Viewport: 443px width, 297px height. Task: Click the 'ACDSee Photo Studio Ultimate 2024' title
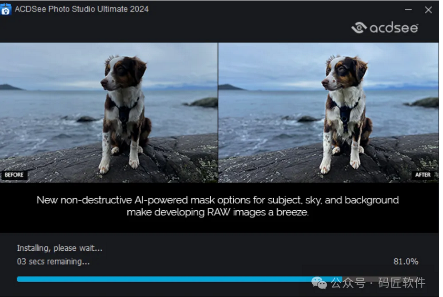coord(82,9)
